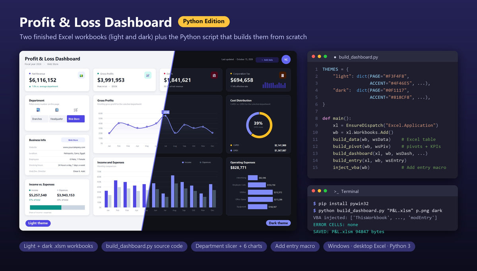477x271 pixels.
Task: Click the Debts bank icon
Action: (x=214, y=75)
